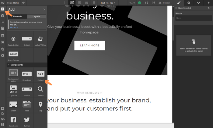
Task: Insert the Map component
Action: point(40,106)
